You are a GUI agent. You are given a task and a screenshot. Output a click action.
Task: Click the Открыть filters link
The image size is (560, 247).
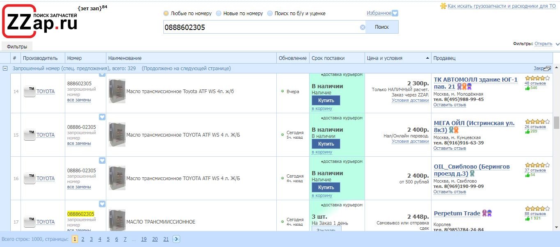click(544, 43)
